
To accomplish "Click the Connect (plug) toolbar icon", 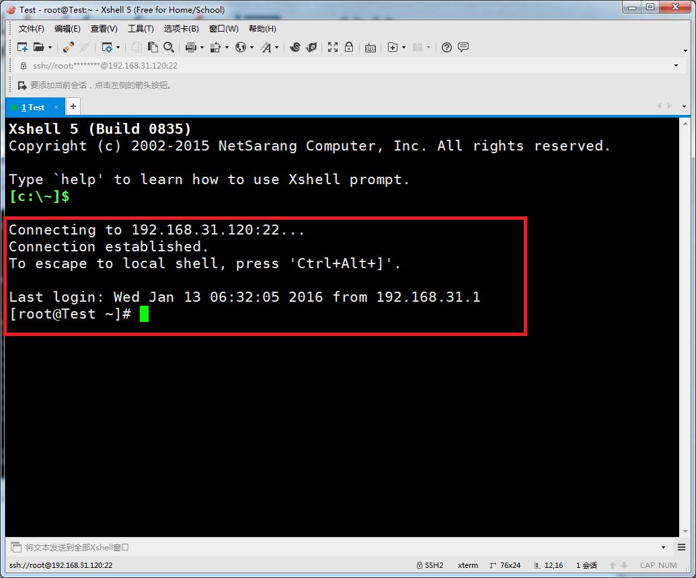I will [x=69, y=47].
